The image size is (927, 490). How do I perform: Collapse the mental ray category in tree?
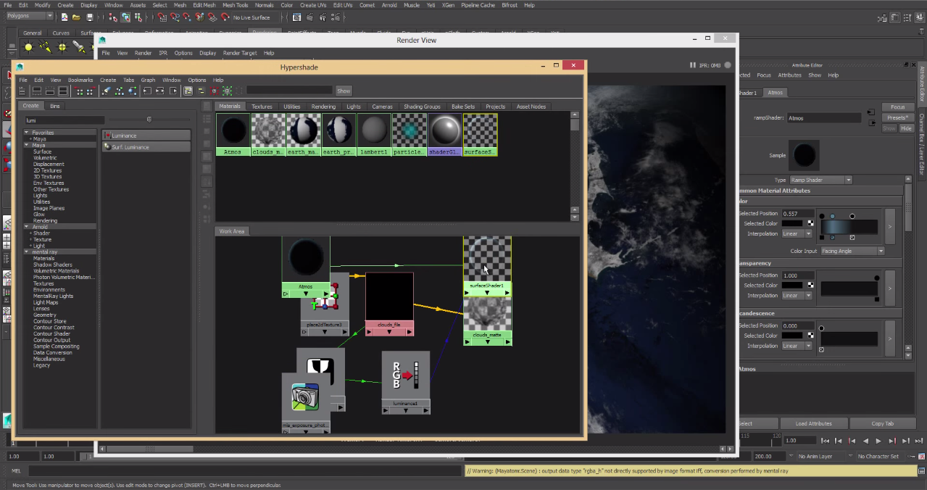(x=27, y=252)
